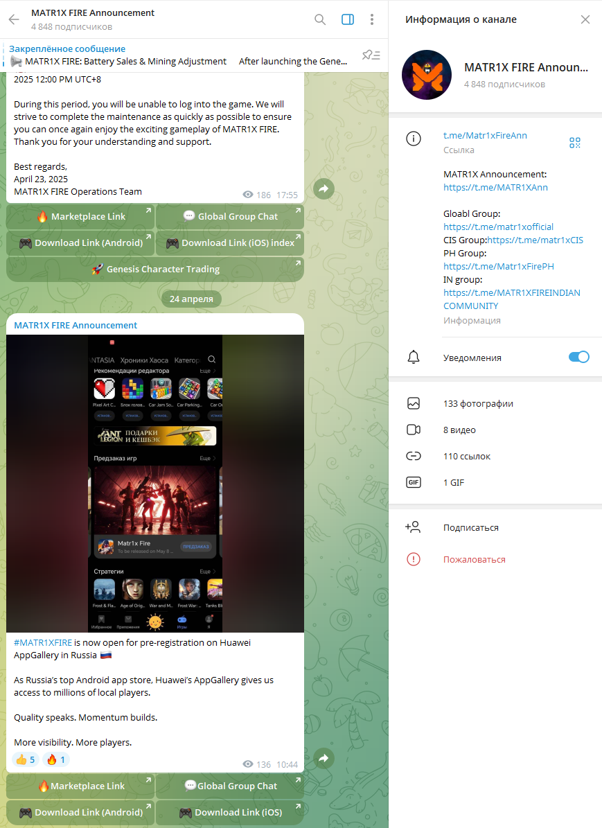This screenshot has height=828, width=602.
Task: Click the notification bell icon
Action: [x=414, y=358]
